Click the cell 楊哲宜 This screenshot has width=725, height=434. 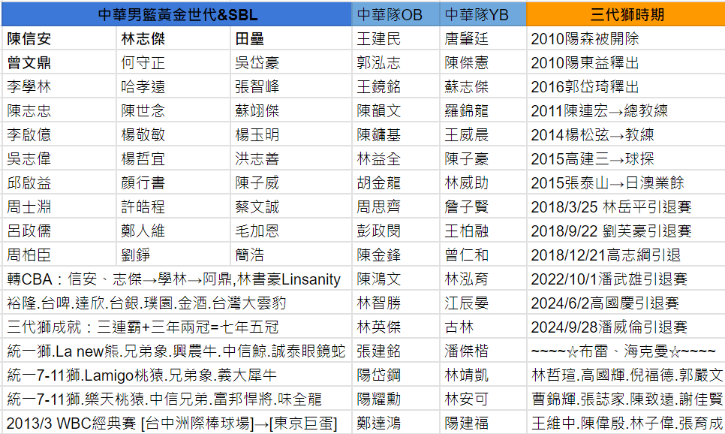coord(173,158)
